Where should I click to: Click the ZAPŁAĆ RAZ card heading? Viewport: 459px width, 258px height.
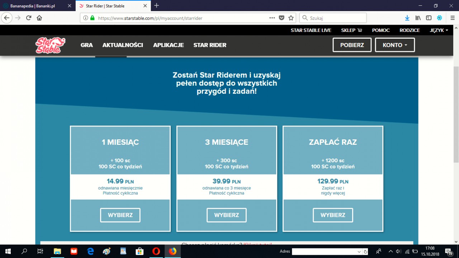click(x=333, y=142)
